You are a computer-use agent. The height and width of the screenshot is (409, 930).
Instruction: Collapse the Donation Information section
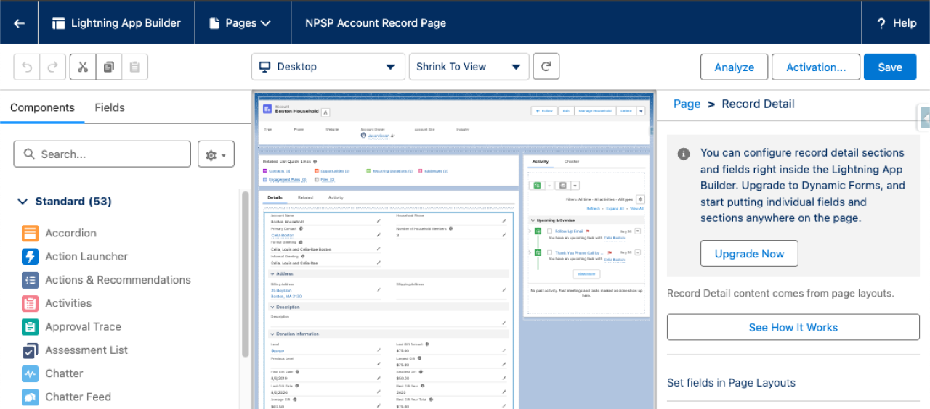pos(272,334)
